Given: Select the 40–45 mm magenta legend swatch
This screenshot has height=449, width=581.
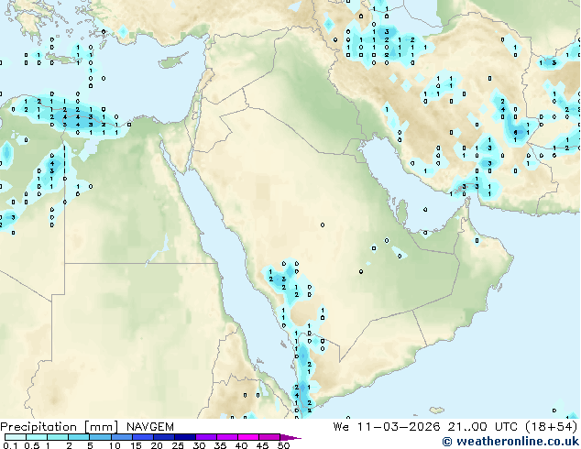Looking at the screenshot, I should (248, 437).
